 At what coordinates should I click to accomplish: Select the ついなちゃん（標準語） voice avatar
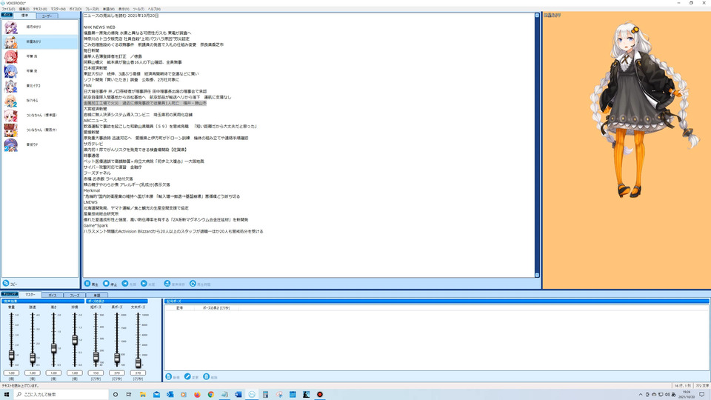coord(11,116)
